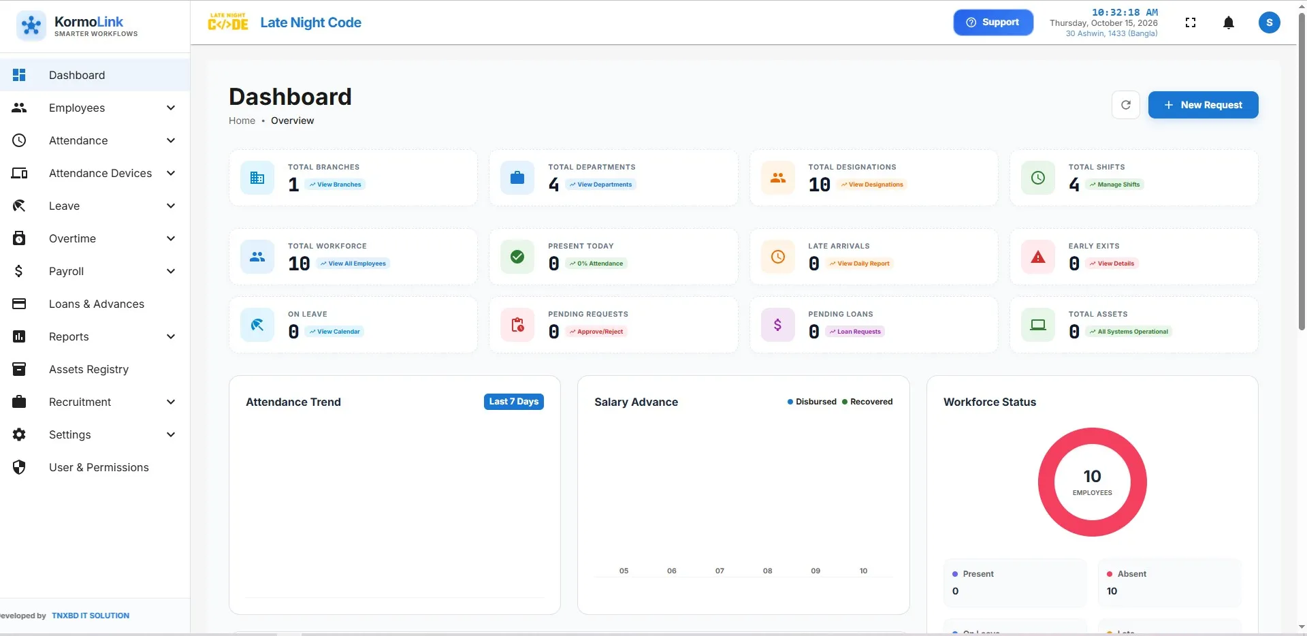Click the Late Night Code logo

pyautogui.click(x=228, y=22)
